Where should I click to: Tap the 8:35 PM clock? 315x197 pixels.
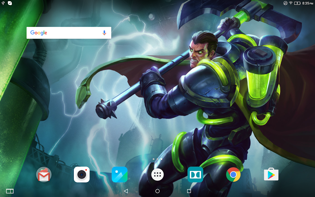pyautogui.click(x=308, y=3)
